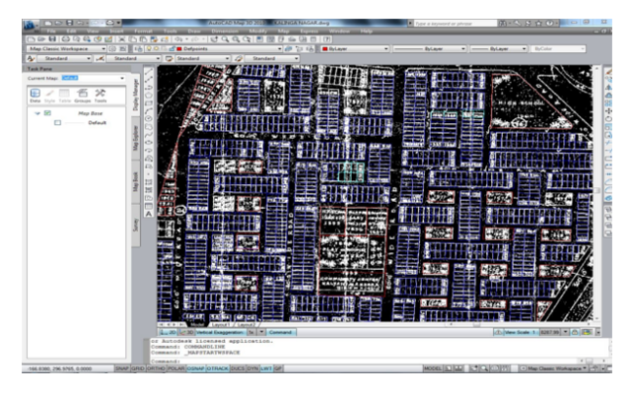Click the MODEL button in status bar
Viewport: 631px width, 394px height.
click(x=433, y=368)
